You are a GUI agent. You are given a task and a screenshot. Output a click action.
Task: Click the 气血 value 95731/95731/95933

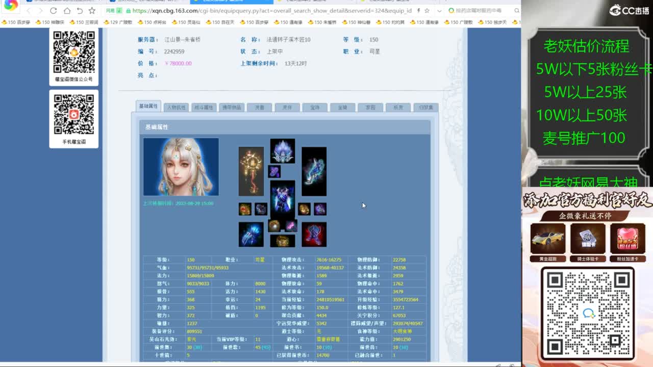[208, 268]
